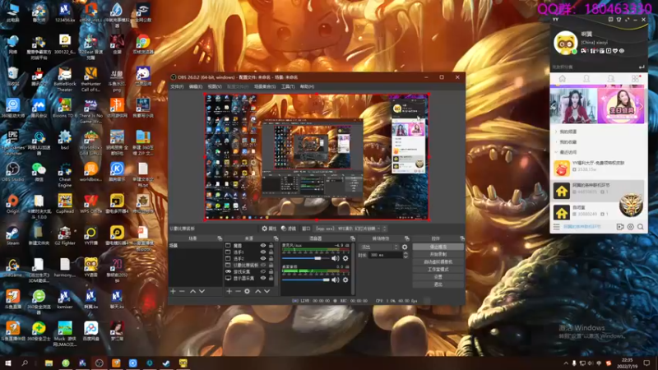
Task: Remove selected scene with minus icon
Action: (x=182, y=291)
